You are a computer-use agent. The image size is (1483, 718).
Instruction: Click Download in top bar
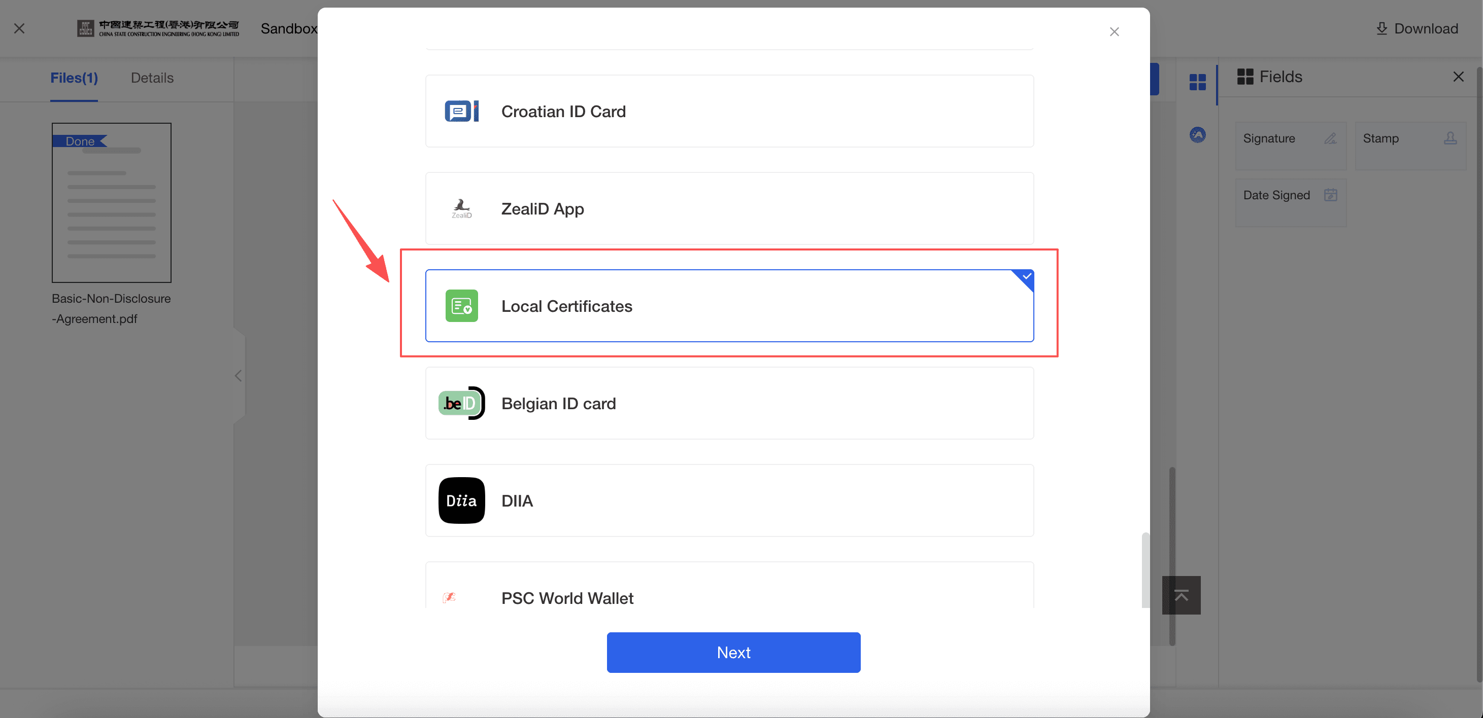[x=1417, y=28]
